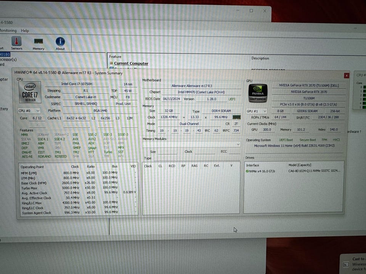Click the 45 W TDP value
This screenshot has height=274, width=366.
[128, 91]
